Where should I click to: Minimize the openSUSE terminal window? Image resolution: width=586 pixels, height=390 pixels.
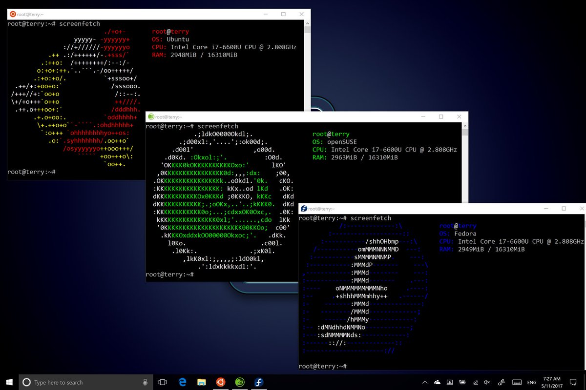point(423,117)
